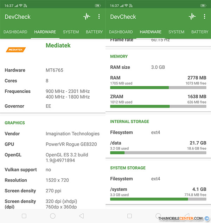Screen dimensions: 211x223
Task: Switch to Dashboard tab on left screen
Action: 15,32
